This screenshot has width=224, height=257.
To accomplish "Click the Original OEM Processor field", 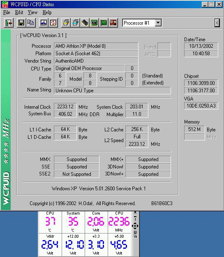I will (90, 68).
